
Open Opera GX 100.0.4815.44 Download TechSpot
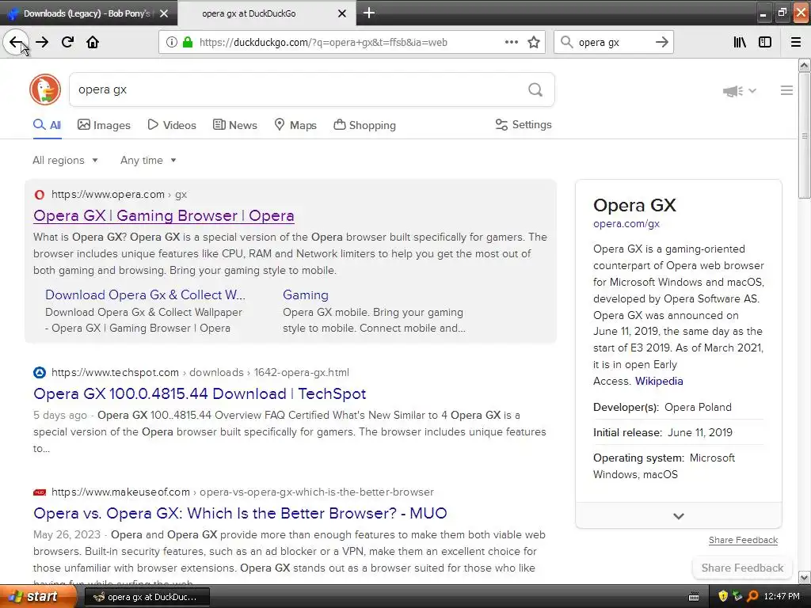point(200,393)
